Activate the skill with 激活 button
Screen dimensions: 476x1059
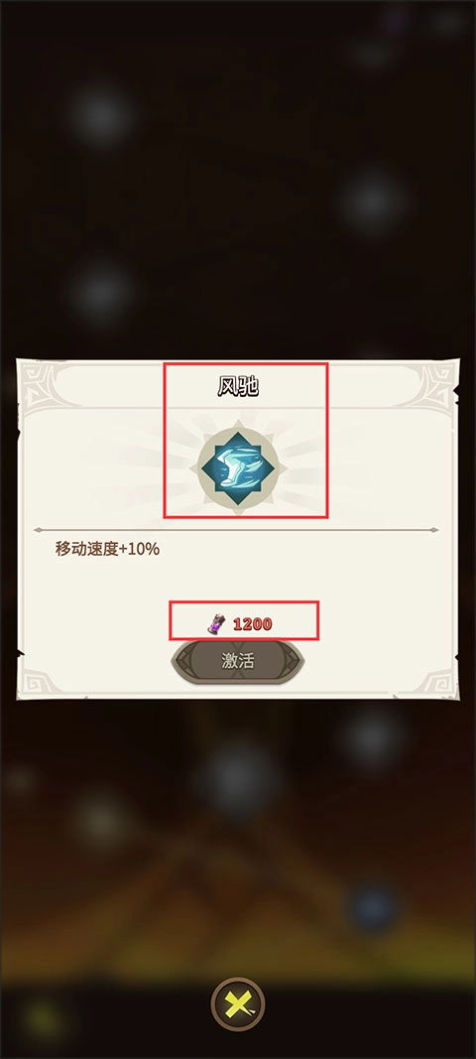[x=238, y=661]
